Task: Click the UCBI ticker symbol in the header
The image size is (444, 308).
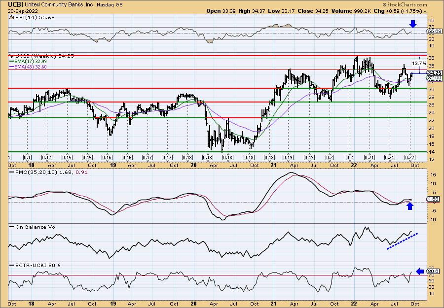Action: tap(16, 4)
